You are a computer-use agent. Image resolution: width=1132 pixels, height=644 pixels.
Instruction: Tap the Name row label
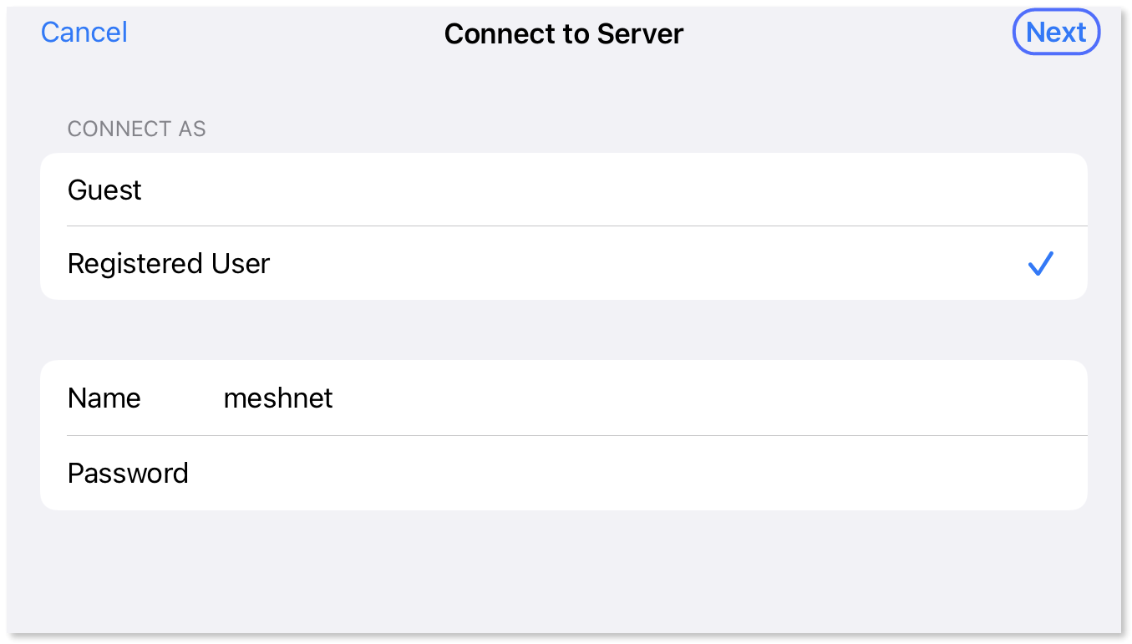(104, 398)
